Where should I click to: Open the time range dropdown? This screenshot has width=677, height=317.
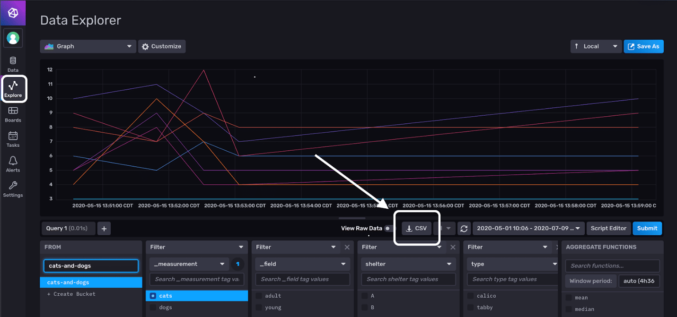click(528, 228)
